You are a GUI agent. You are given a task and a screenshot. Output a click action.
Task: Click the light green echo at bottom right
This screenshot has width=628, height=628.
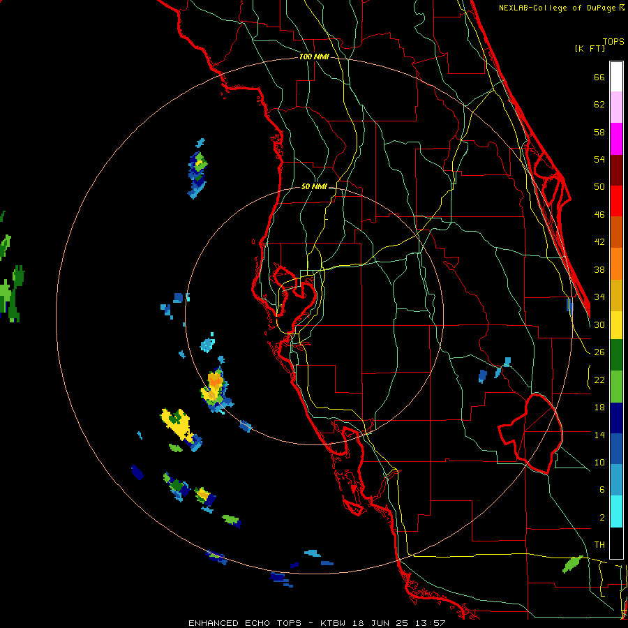(573, 564)
